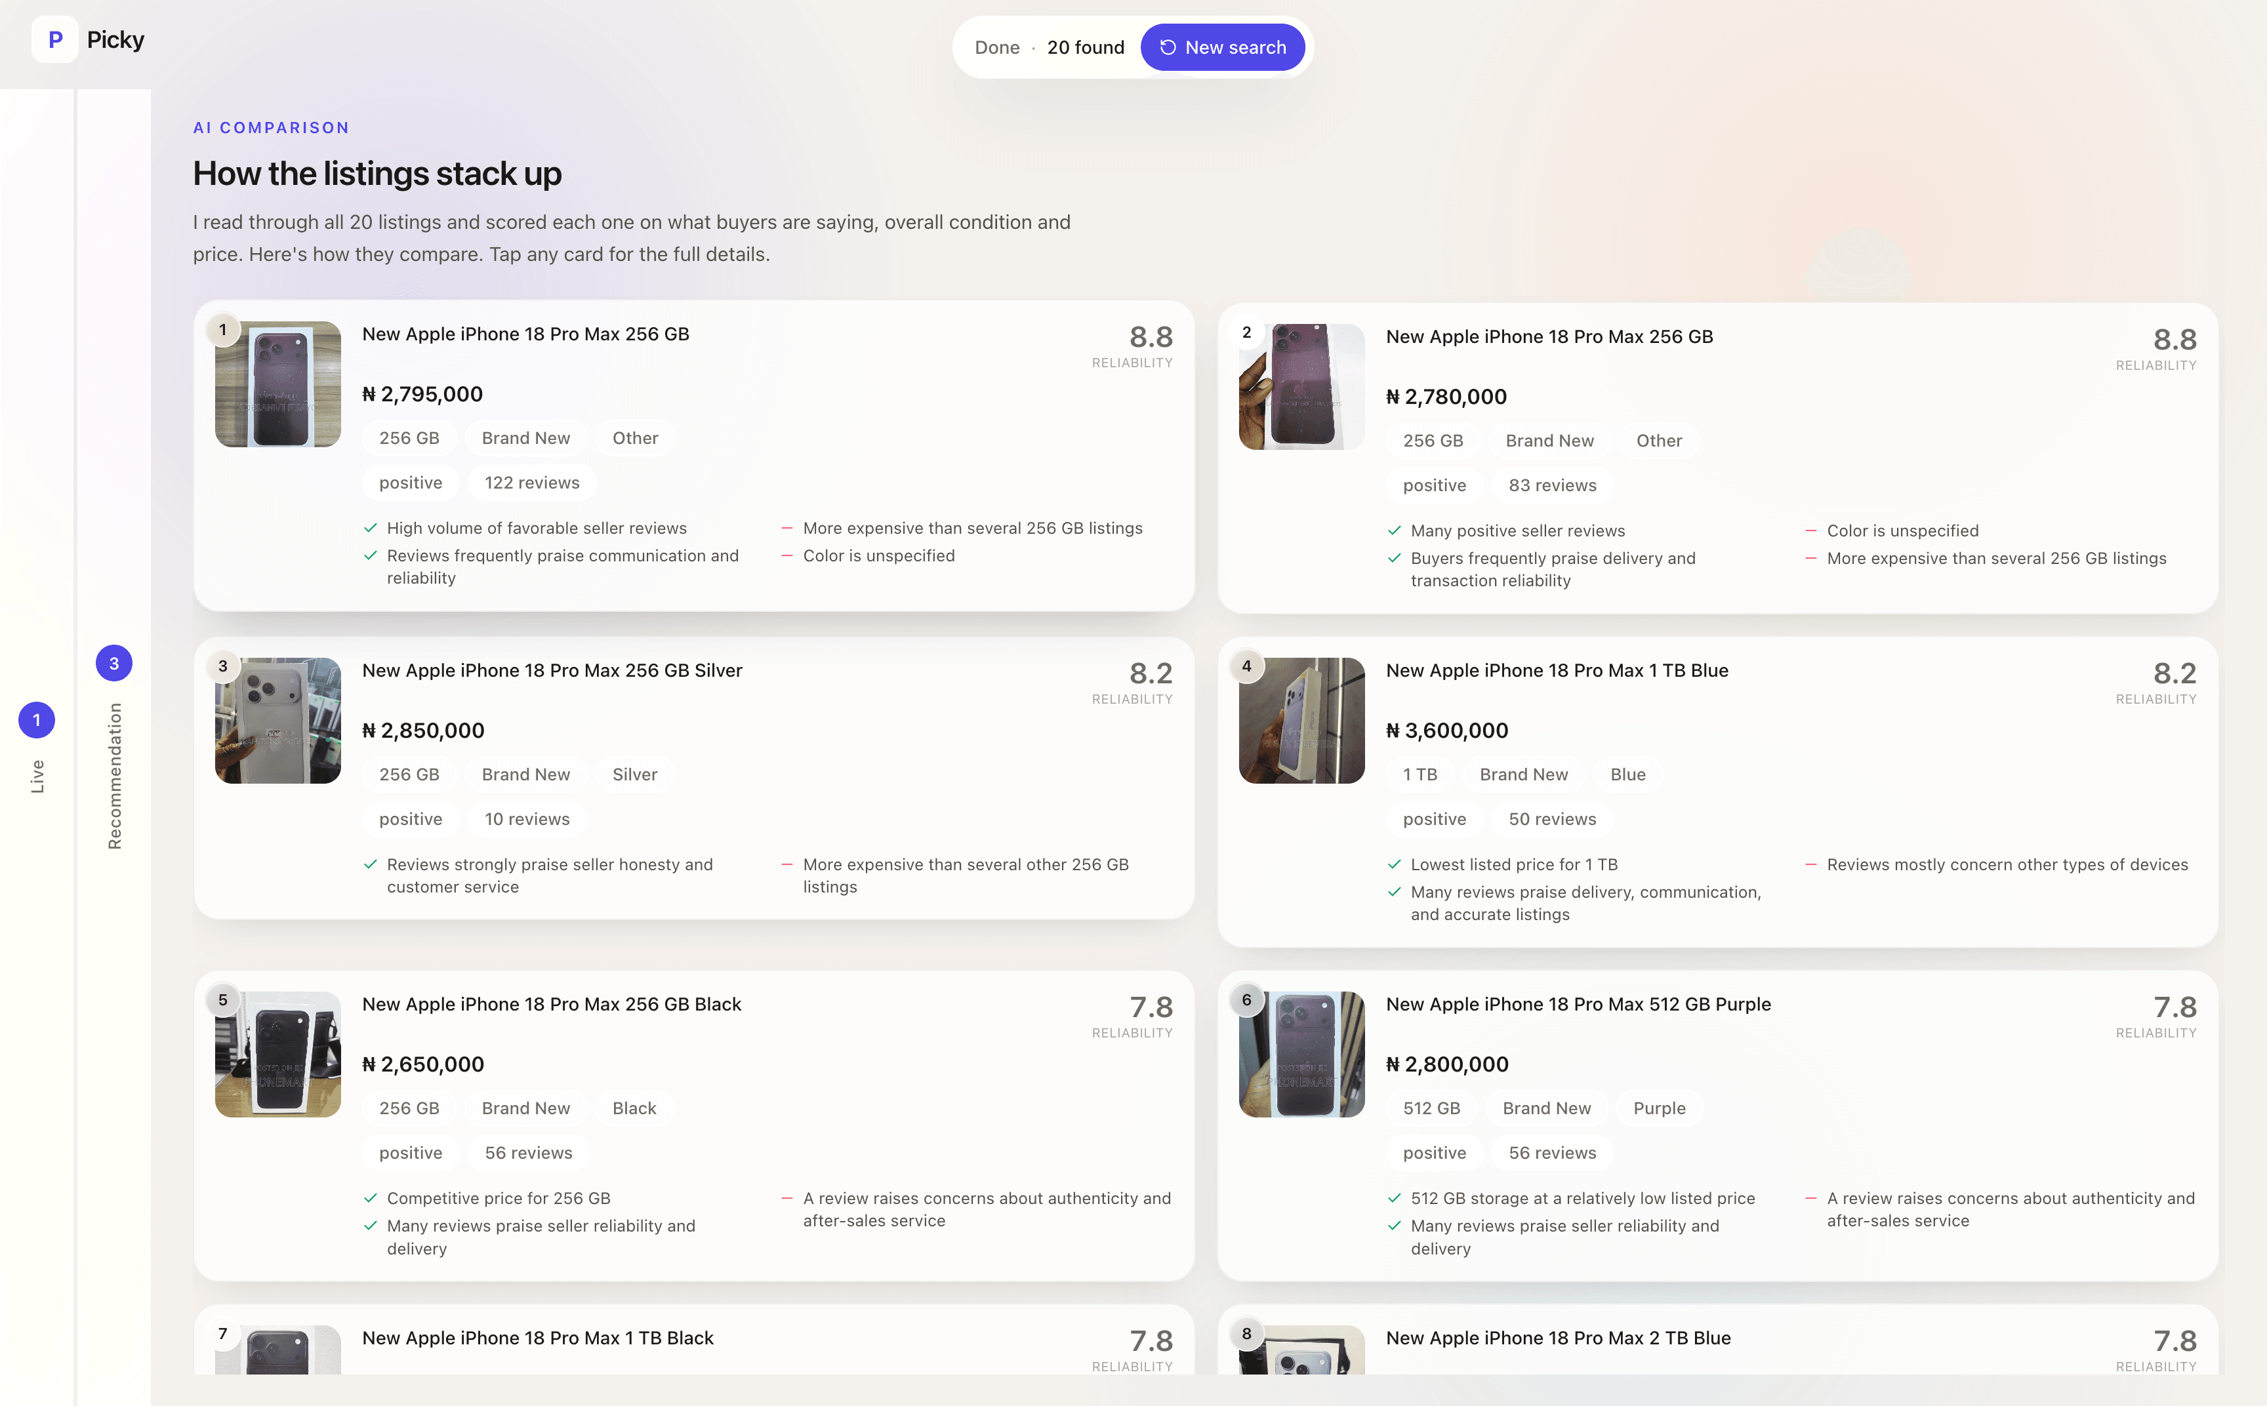Click 'Reviews mostly concern other types of devices'
Viewport: 2267px width, 1406px height.
[x=2007, y=865]
